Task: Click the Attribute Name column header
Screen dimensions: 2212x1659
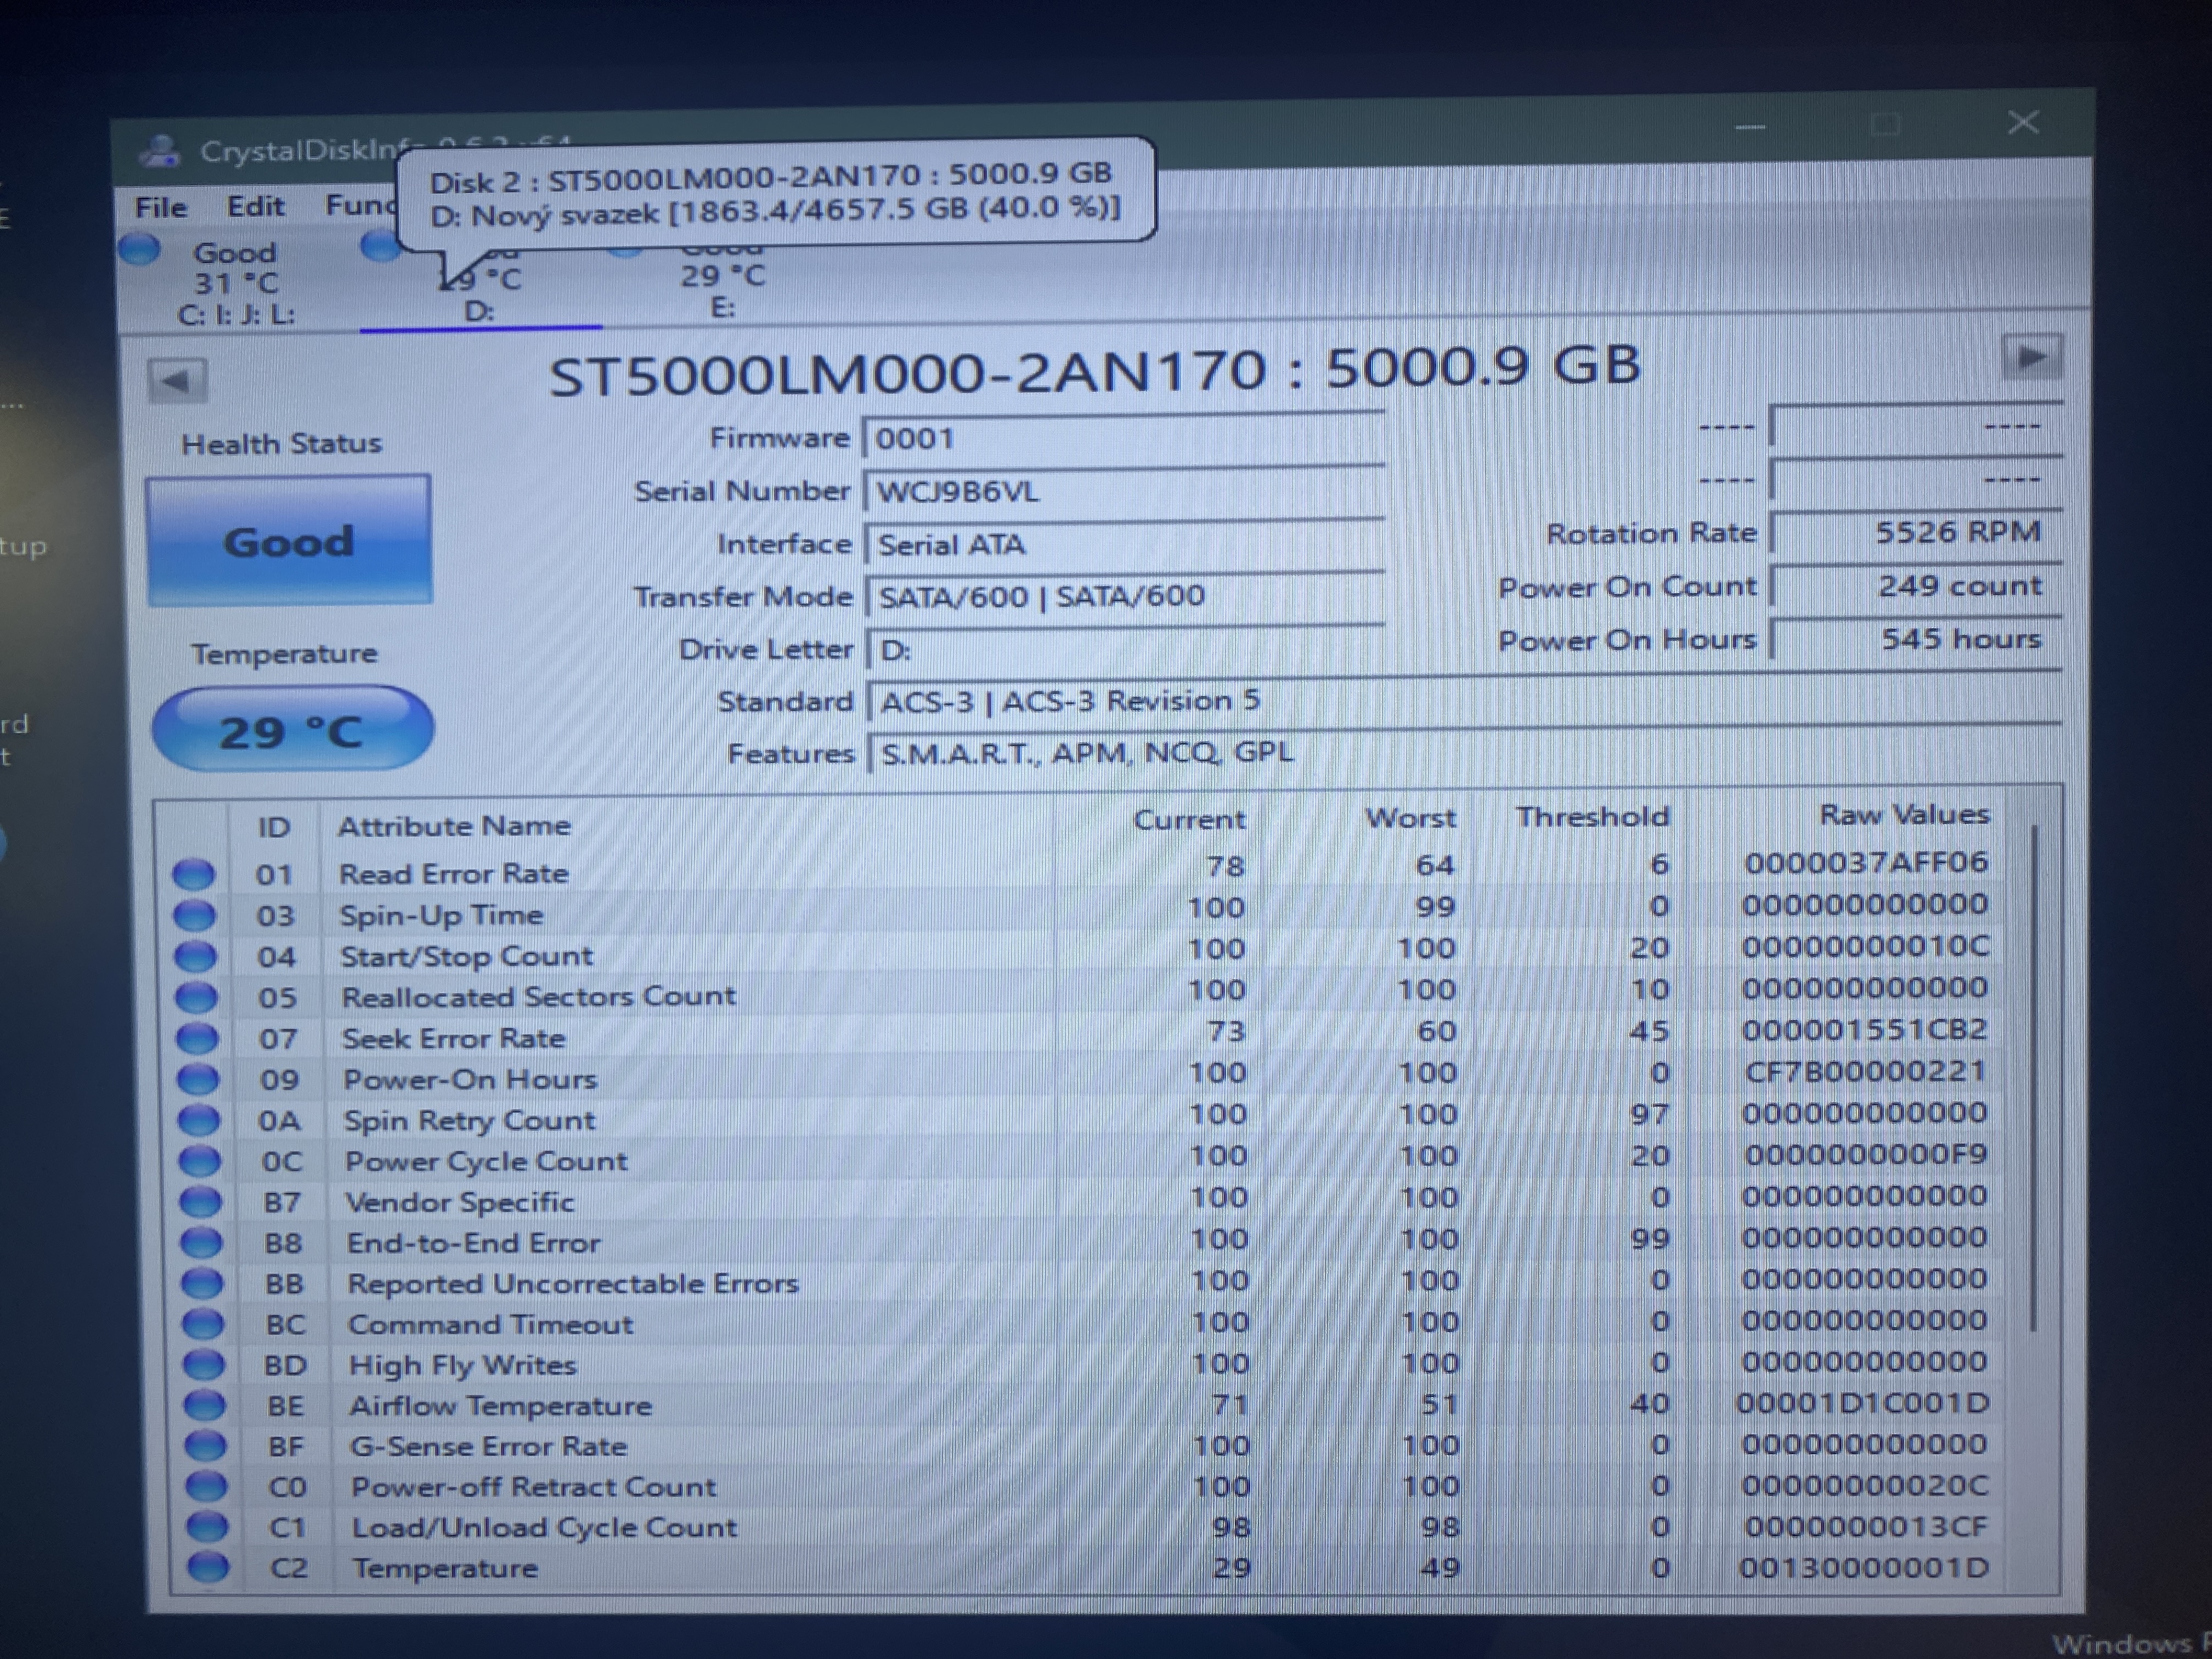Action: coord(454,826)
